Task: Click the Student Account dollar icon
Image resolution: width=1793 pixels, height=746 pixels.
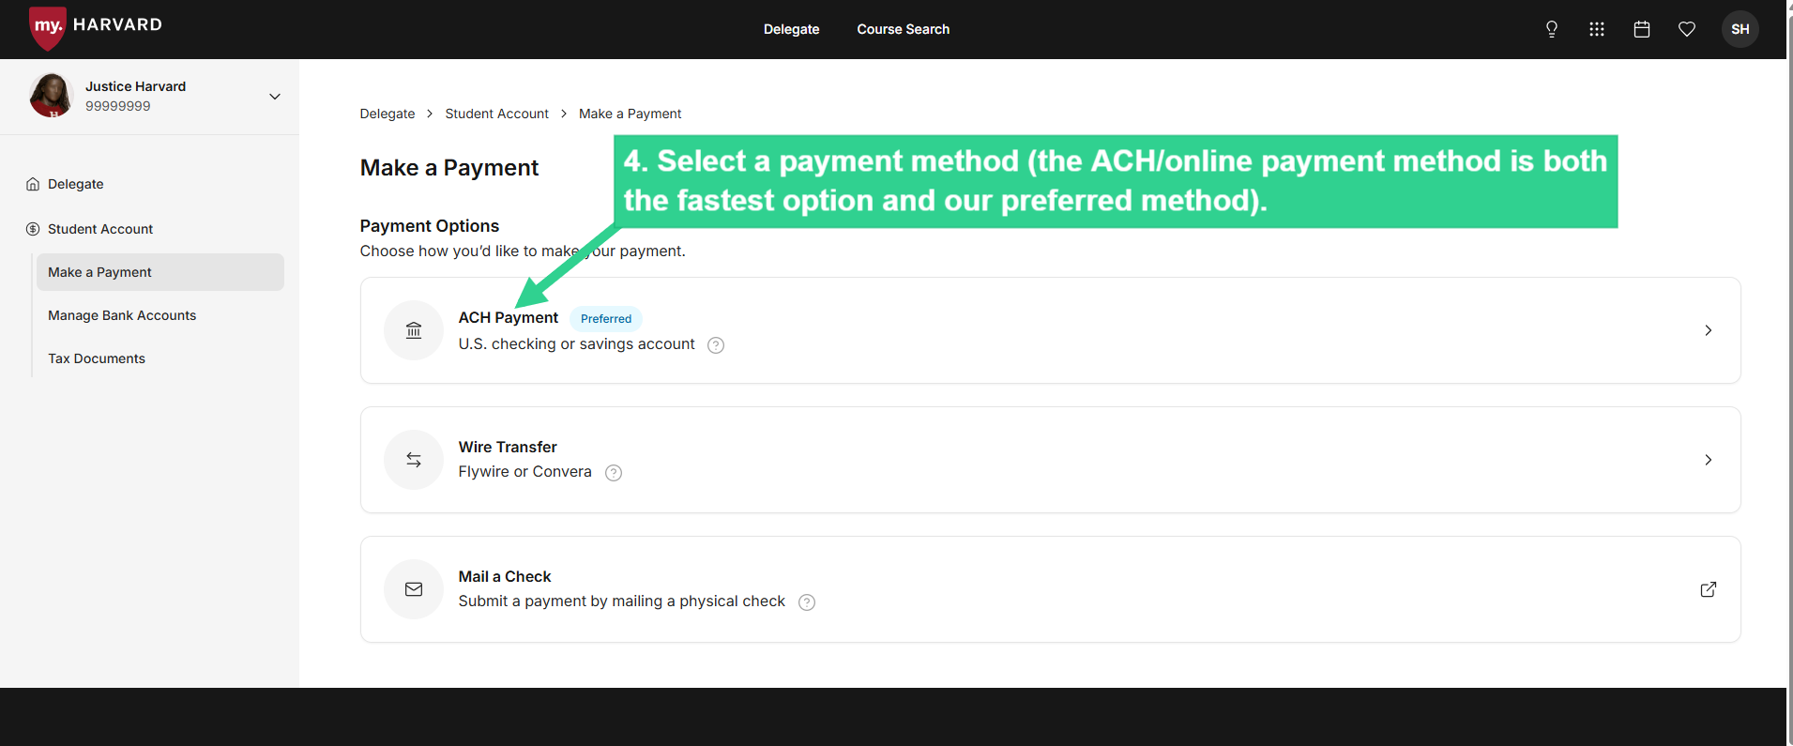Action: 33,229
